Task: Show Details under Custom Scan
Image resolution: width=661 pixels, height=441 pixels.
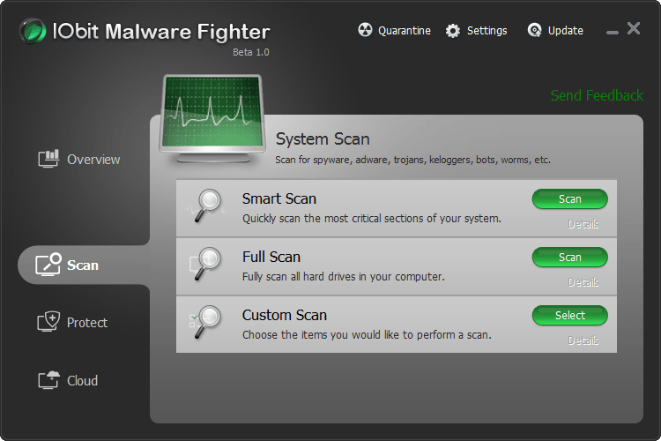Action: point(583,340)
